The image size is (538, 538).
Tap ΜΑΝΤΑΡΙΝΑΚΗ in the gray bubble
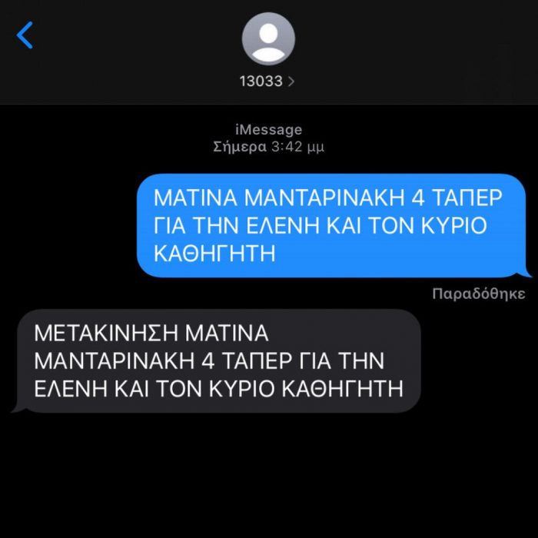(115, 361)
